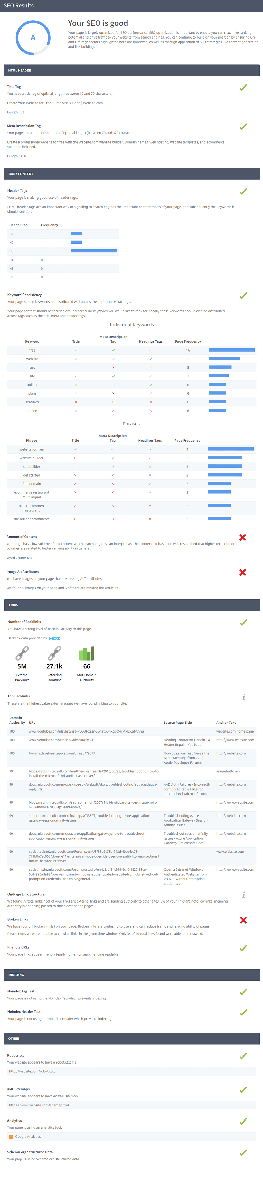Collapse the BODY CONTENT section bar

131,174
